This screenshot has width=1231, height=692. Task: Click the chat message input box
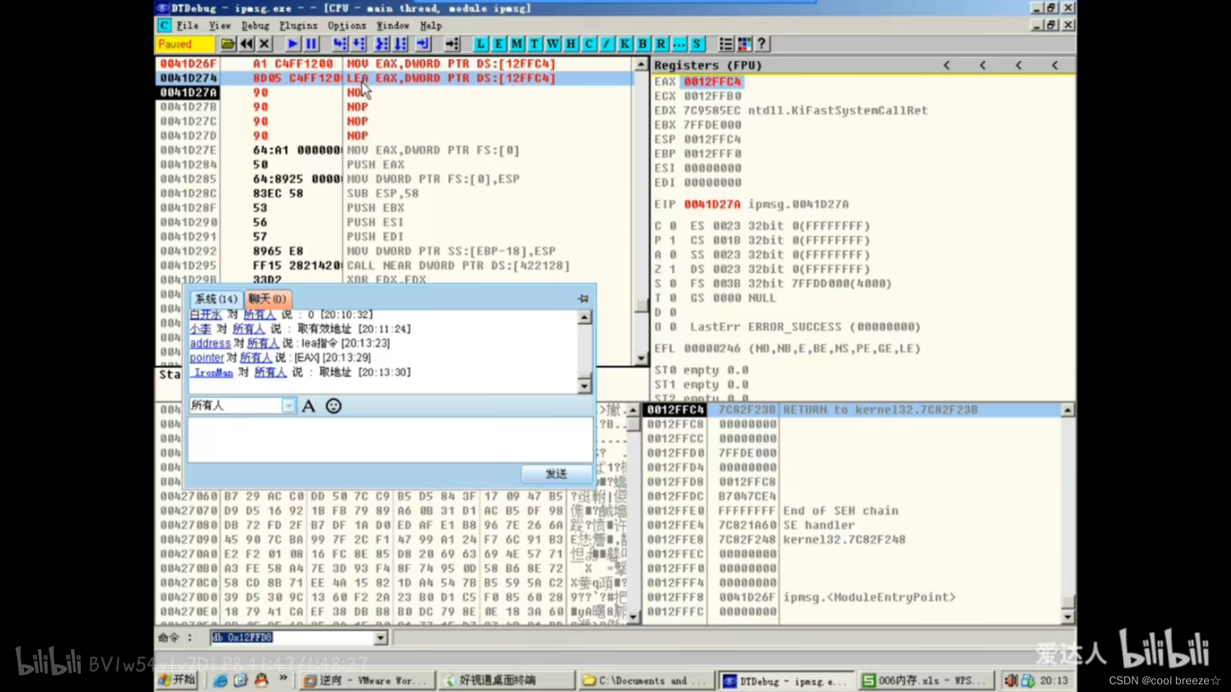(x=390, y=440)
